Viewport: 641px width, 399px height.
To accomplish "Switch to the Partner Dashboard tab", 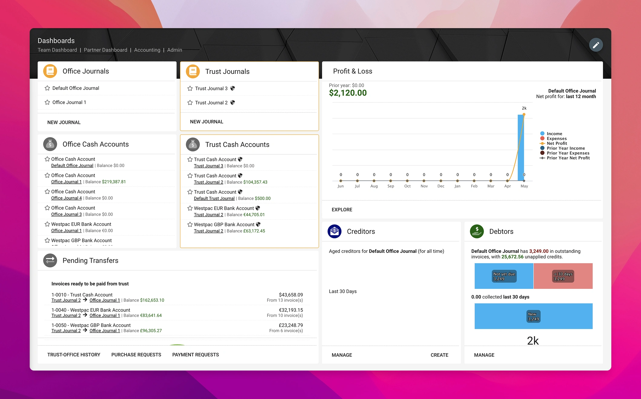I will click(105, 50).
